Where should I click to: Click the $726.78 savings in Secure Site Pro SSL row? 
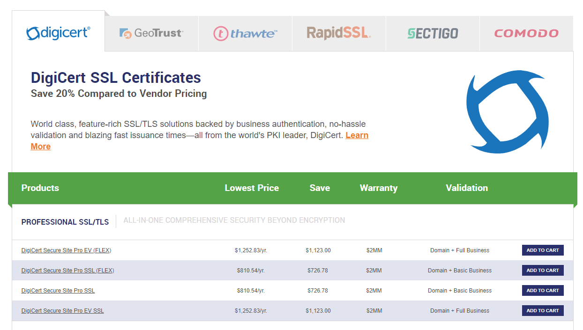point(318,291)
